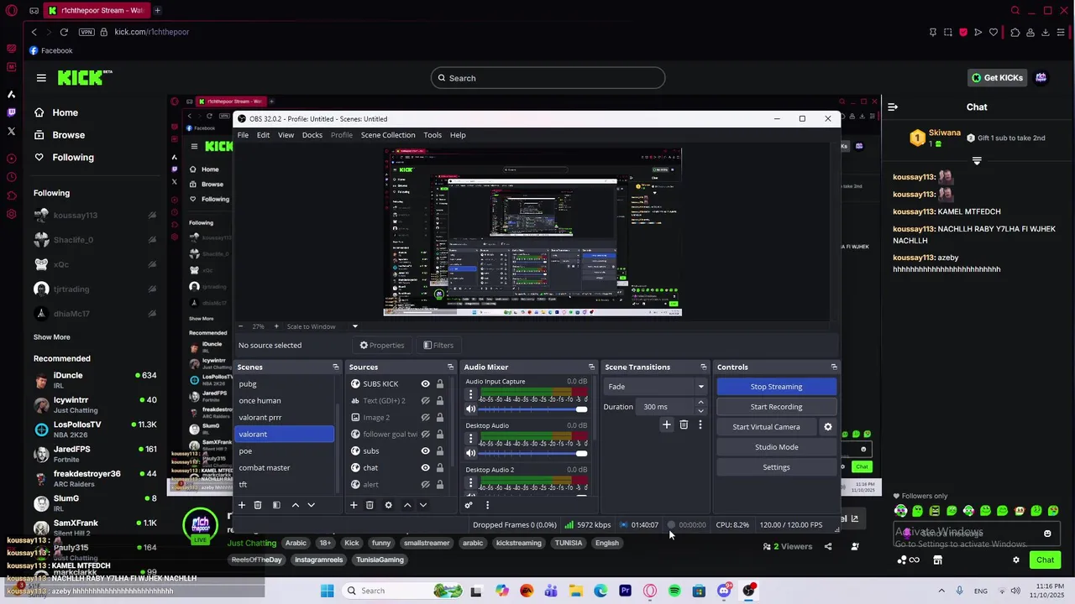The height and width of the screenshot is (604, 1075).
Task: Move the selected scene up in the Scenes list
Action: [295, 505]
